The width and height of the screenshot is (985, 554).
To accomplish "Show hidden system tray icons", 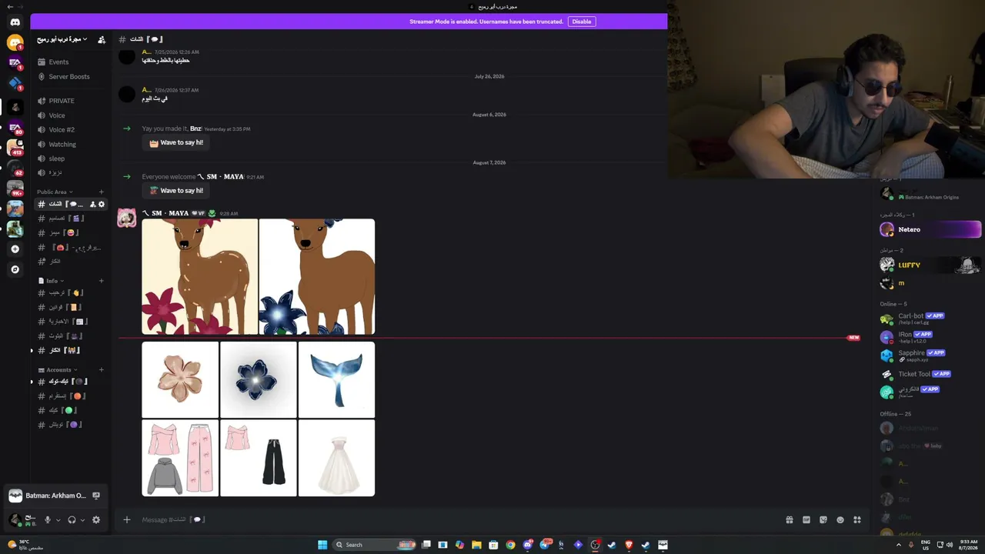I will click(x=899, y=545).
